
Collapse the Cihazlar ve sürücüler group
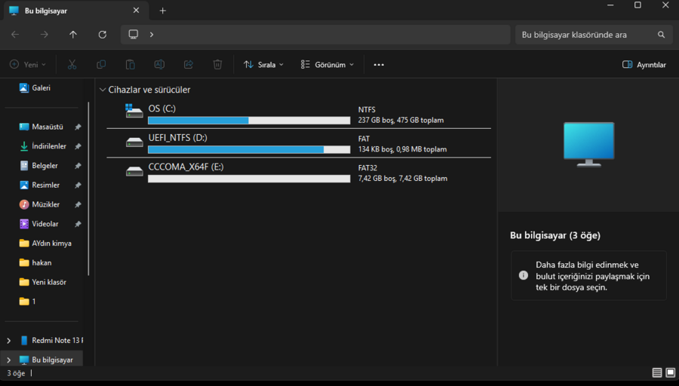point(103,90)
